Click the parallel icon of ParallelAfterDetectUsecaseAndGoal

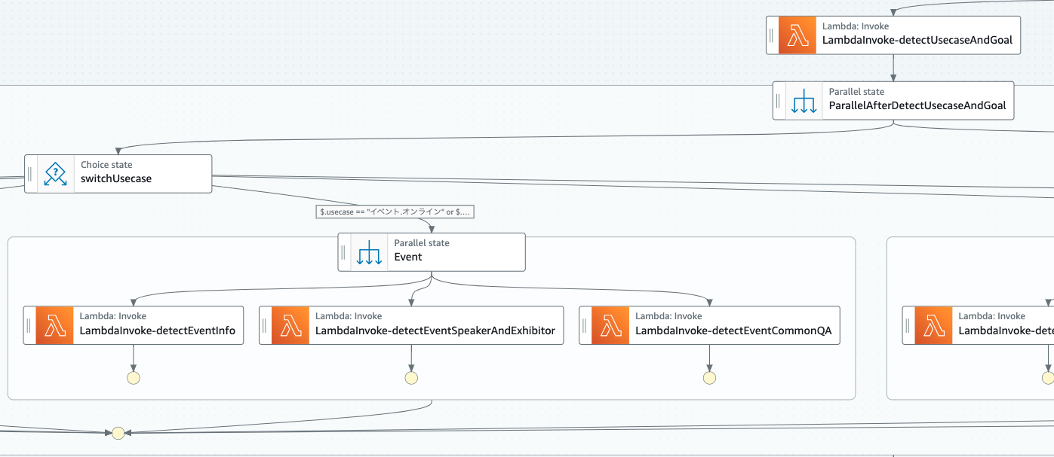pos(804,101)
